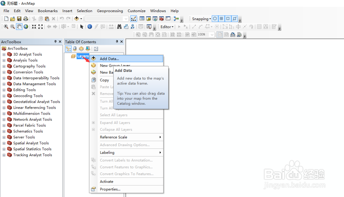The height and width of the screenshot is (197, 344).
Task: Open the Find Route tool
Action: 126,26
